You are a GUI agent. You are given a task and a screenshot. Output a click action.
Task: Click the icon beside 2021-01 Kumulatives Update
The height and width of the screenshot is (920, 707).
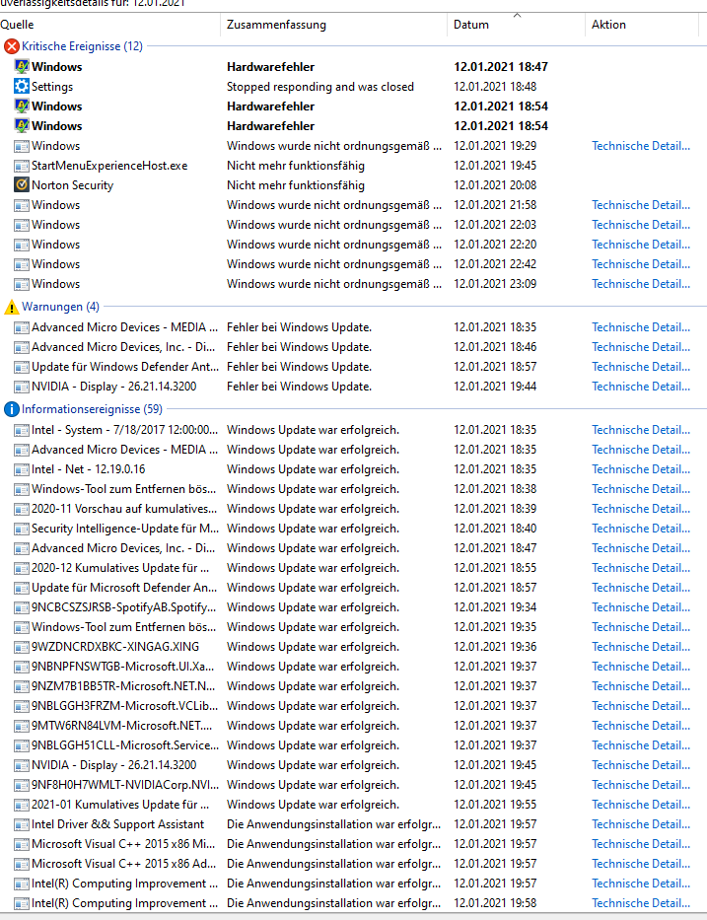coord(22,805)
